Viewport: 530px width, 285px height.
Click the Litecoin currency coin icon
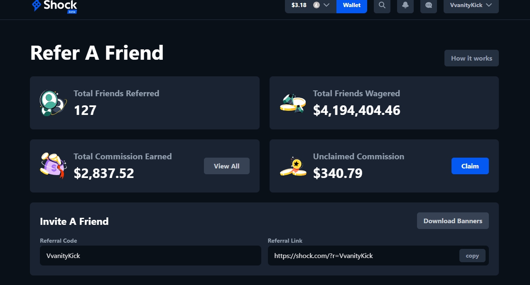(x=317, y=5)
